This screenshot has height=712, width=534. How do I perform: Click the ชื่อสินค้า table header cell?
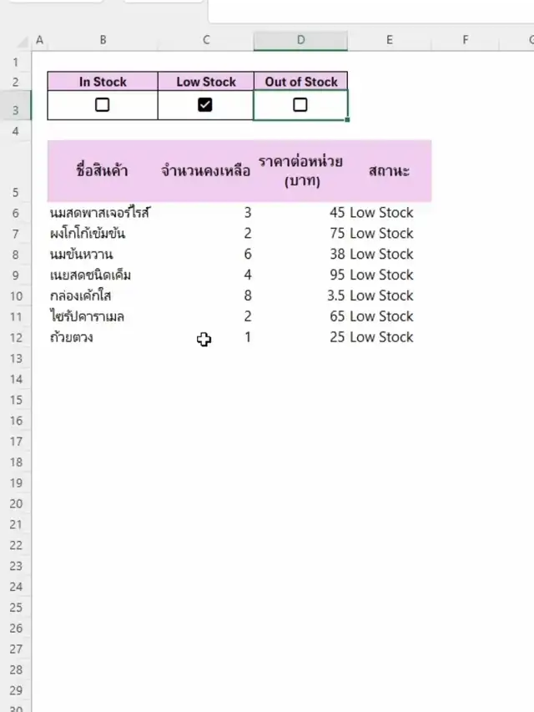103,171
